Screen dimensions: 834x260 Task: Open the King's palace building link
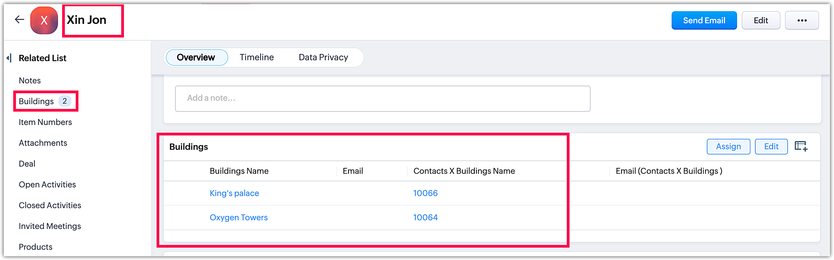click(234, 193)
